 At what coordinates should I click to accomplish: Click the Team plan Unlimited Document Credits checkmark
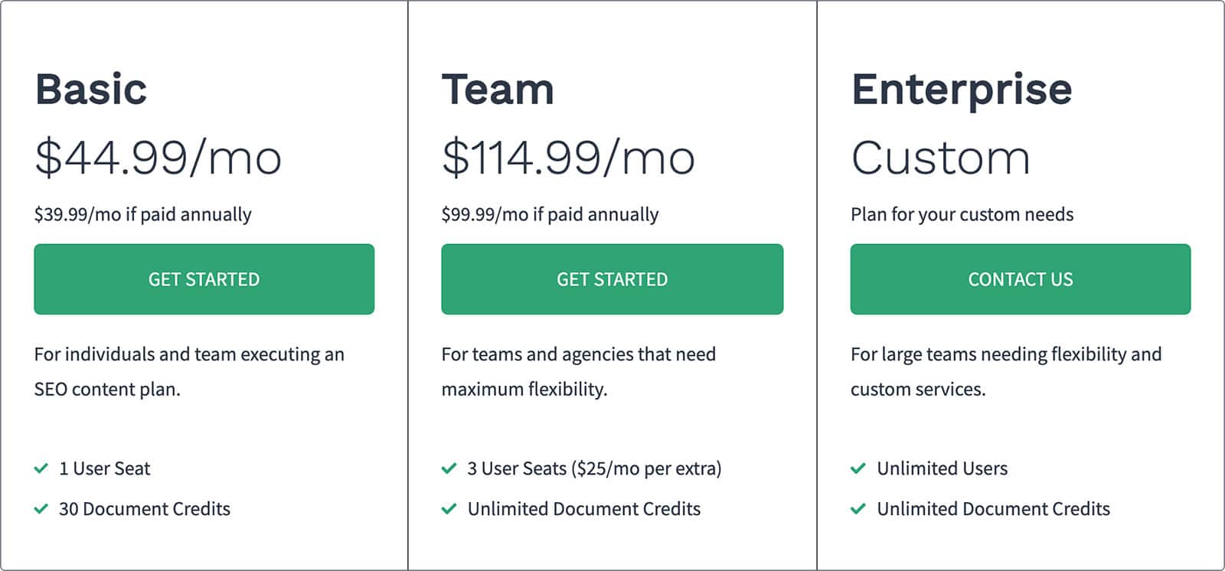[449, 509]
